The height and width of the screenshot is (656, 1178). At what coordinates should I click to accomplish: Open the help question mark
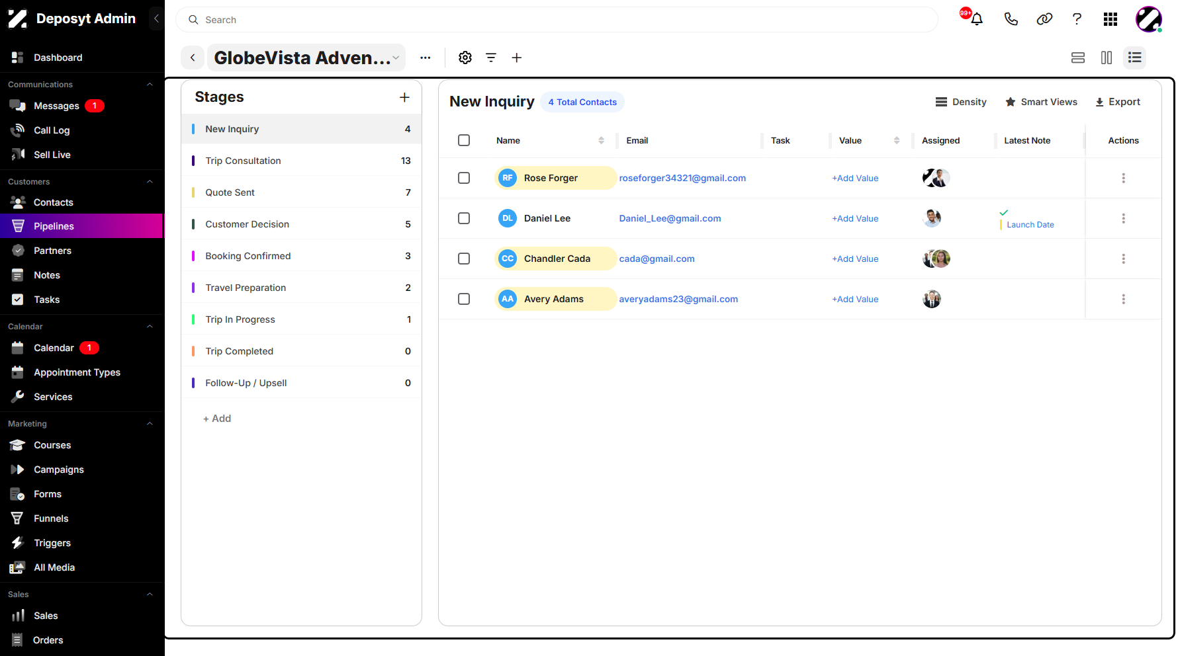[1077, 19]
